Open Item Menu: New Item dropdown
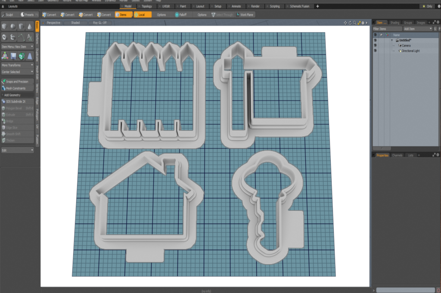Image resolution: width=441 pixels, height=293 pixels. pos(17,46)
